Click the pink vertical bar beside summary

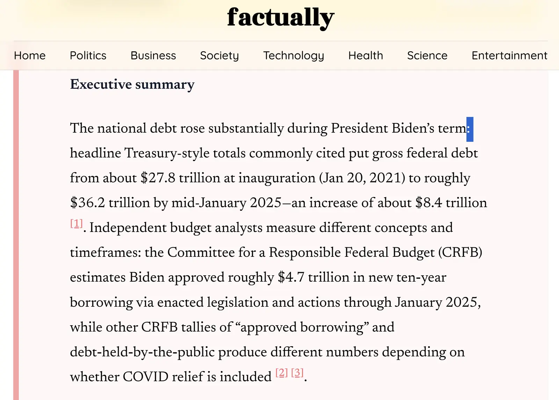pyautogui.click(x=16, y=235)
